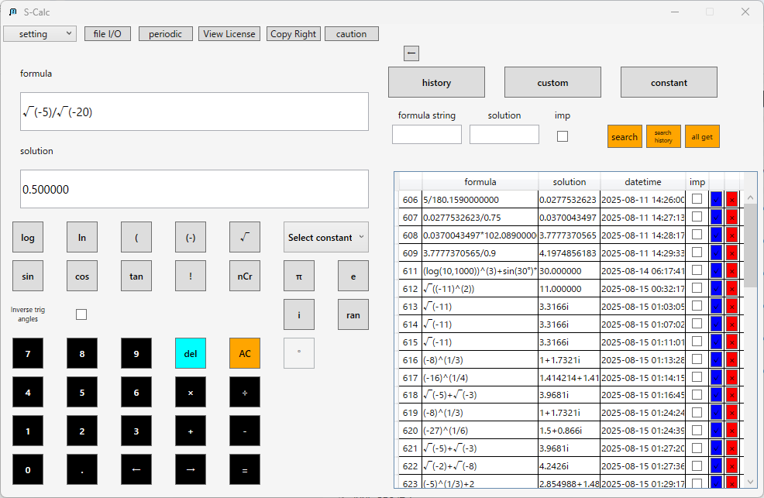Click the minus - operator key

(x=245, y=431)
